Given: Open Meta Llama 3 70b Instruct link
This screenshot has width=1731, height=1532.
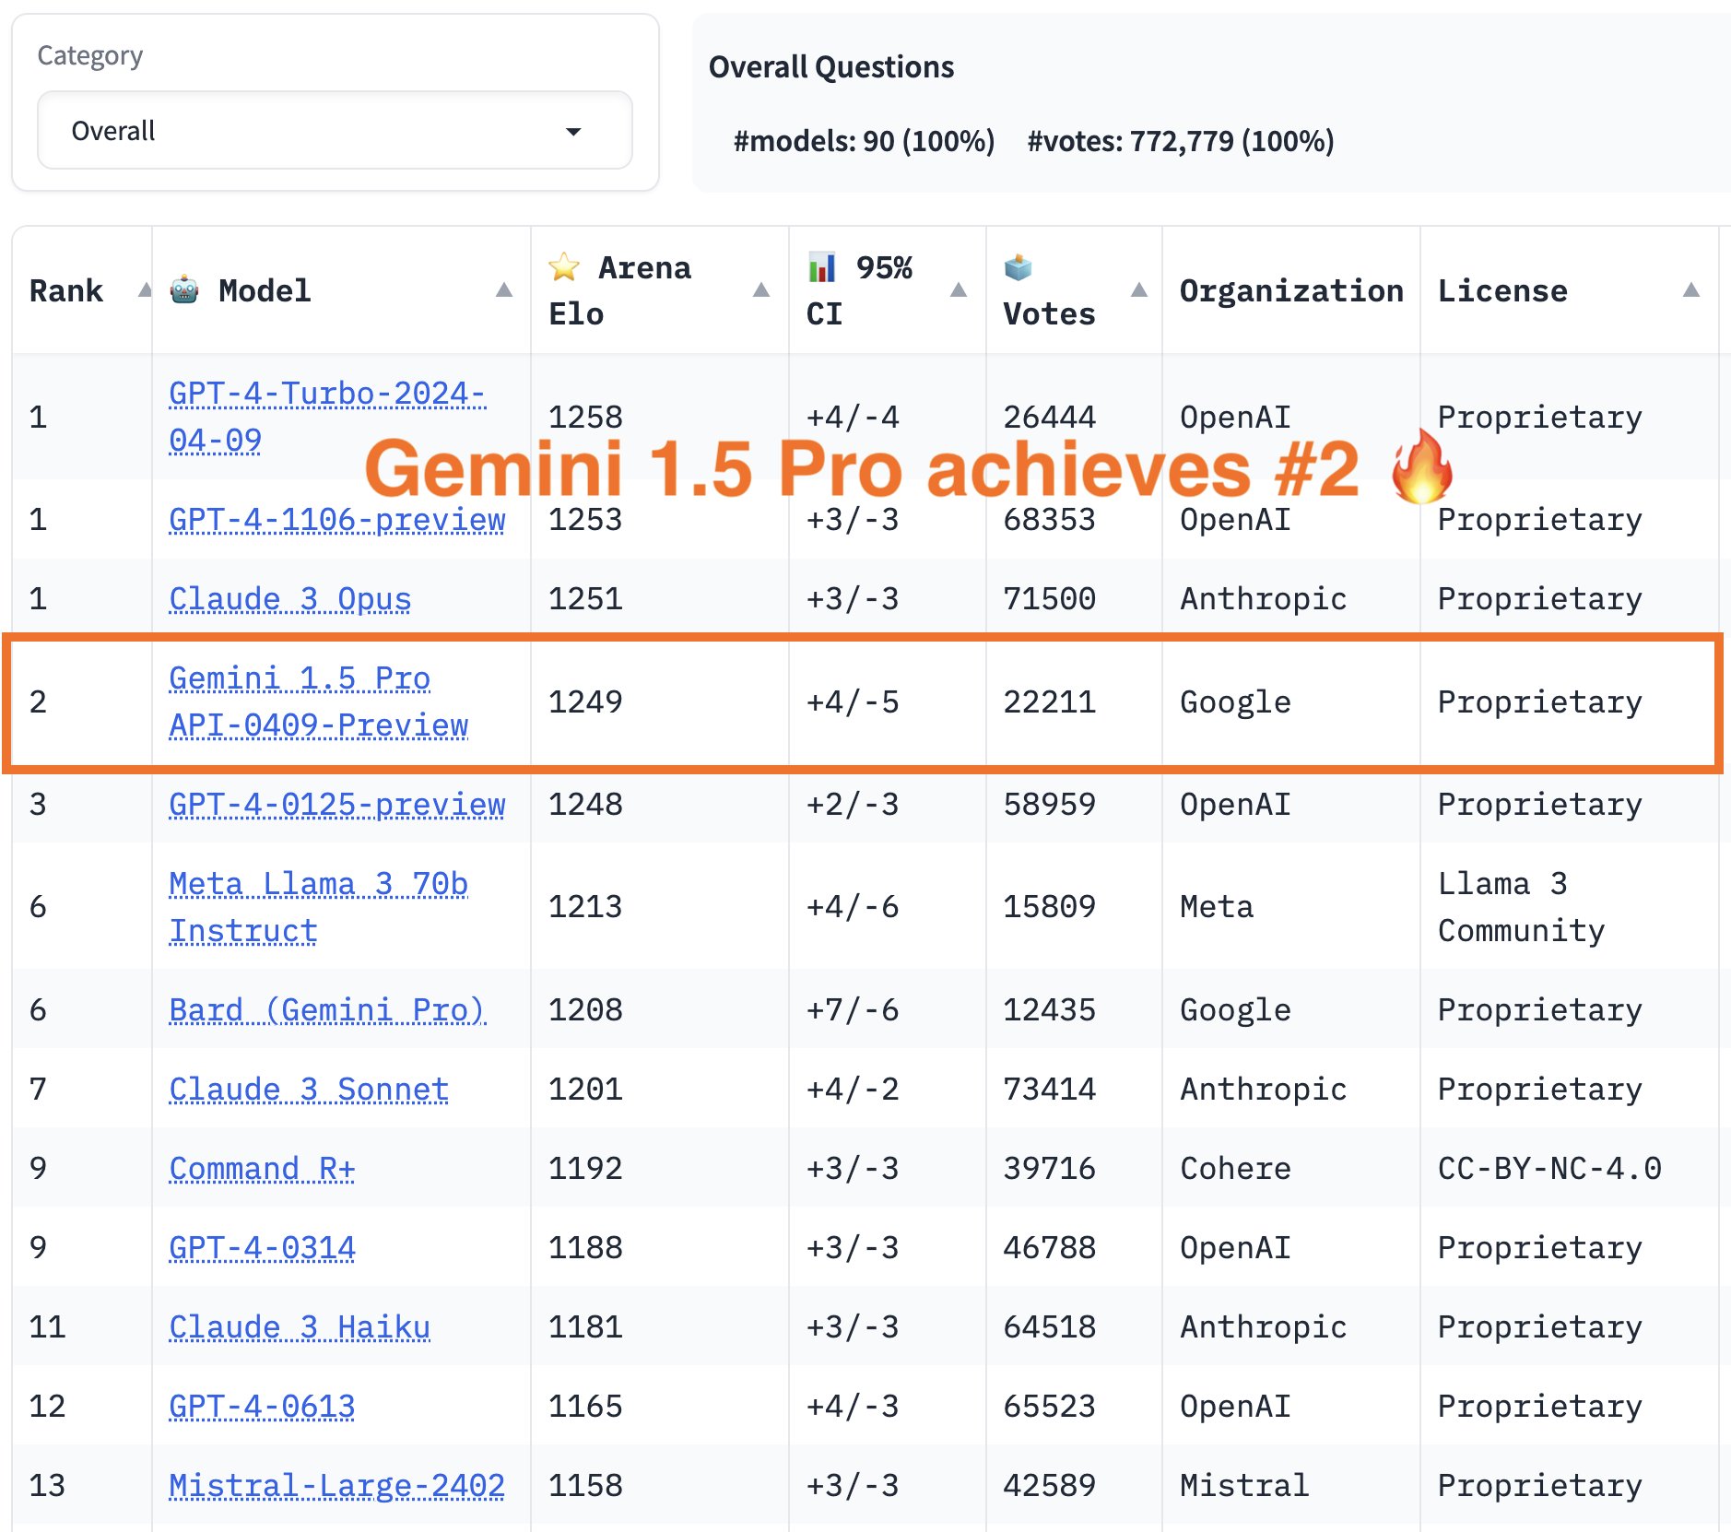Looking at the screenshot, I should click(x=319, y=907).
